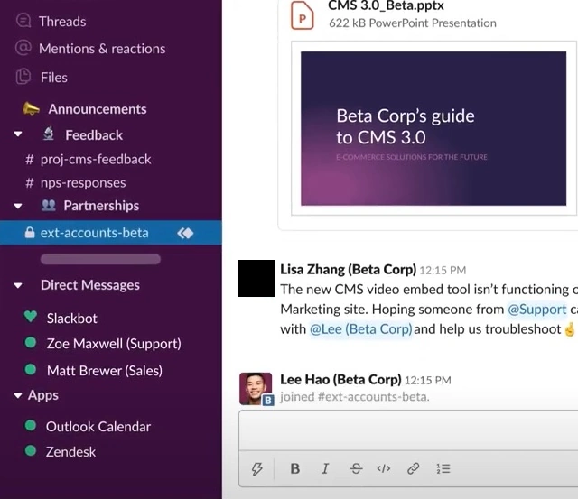Open Threads in the sidebar
Image resolution: width=578 pixels, height=499 pixels.
pos(62,21)
